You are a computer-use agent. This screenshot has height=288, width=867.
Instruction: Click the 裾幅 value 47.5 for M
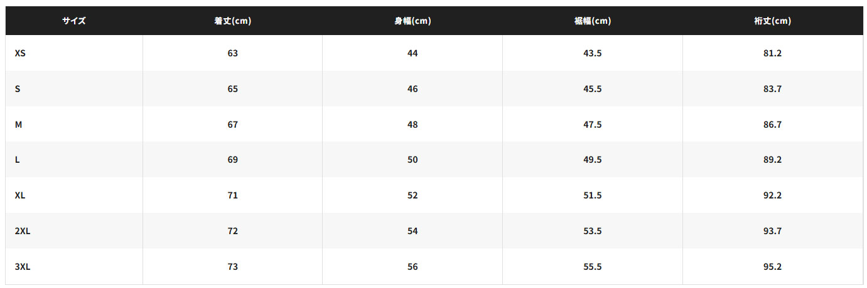pos(592,125)
